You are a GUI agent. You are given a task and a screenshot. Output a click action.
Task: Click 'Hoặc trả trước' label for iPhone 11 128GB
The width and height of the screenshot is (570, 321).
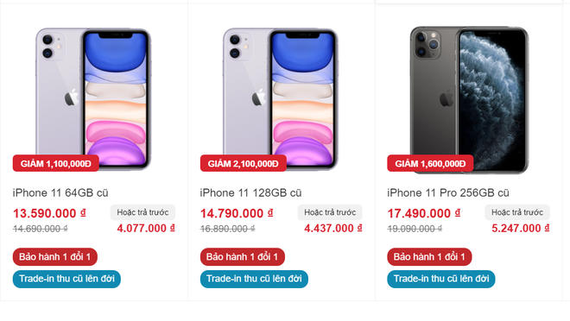[x=330, y=212]
